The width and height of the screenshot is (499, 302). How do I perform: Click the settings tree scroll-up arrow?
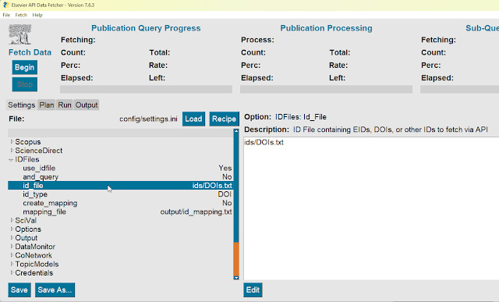tap(236, 131)
